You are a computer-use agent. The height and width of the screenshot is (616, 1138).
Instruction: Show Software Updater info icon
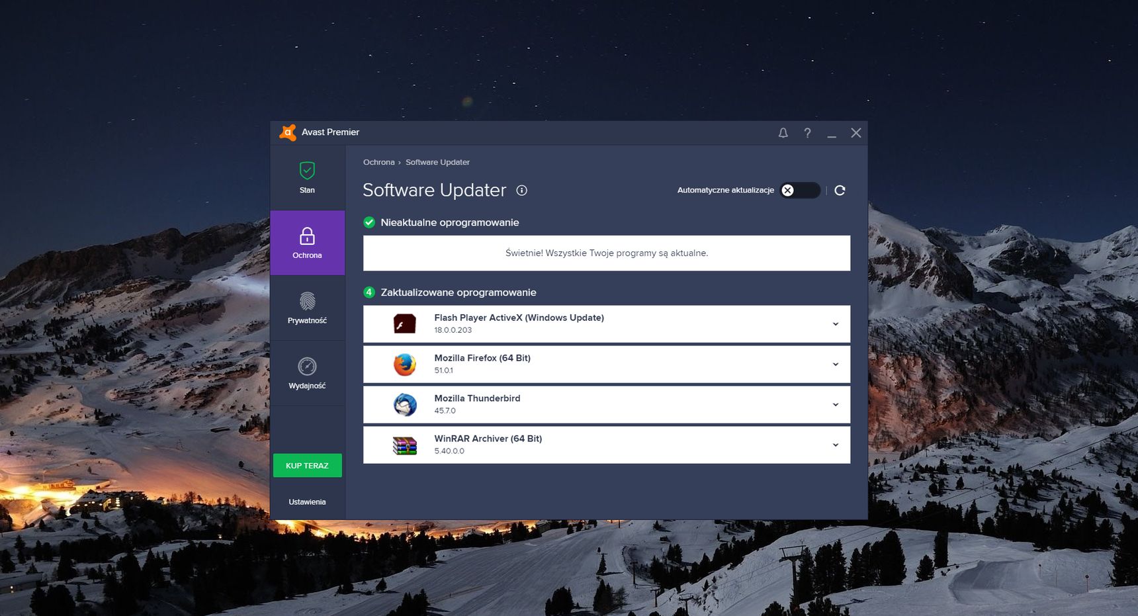521,191
